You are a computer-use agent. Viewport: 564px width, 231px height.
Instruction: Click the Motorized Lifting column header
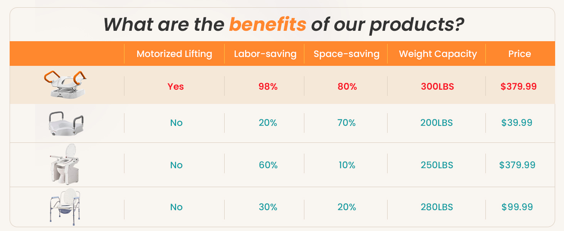[x=174, y=54]
